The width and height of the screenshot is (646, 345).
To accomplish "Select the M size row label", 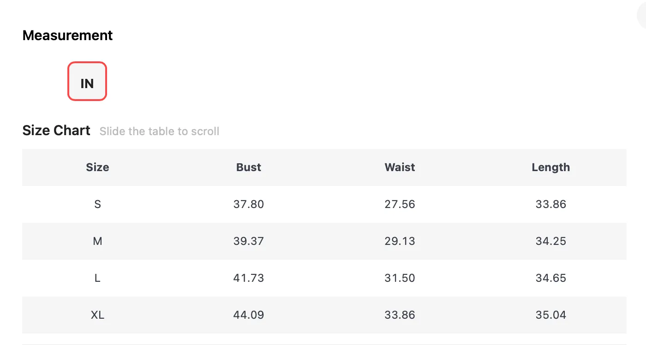I will coord(97,241).
